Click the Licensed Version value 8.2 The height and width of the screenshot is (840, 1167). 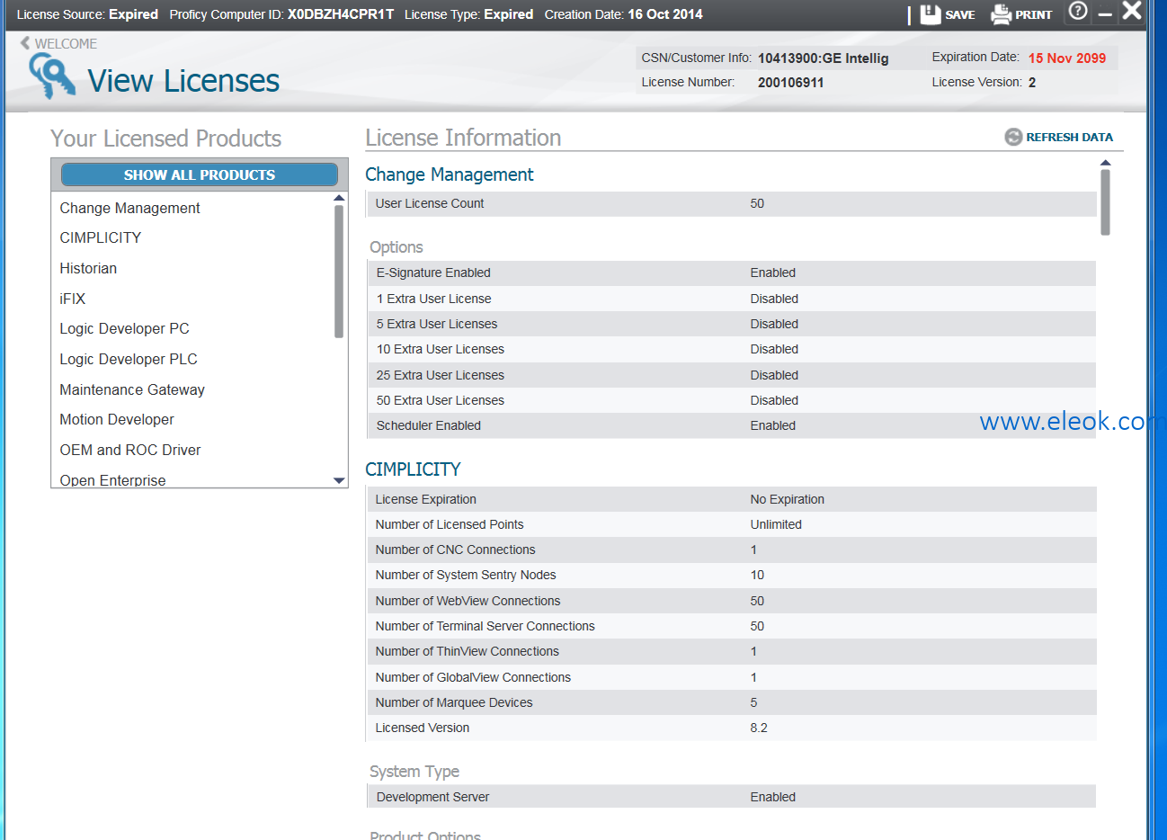(x=759, y=728)
